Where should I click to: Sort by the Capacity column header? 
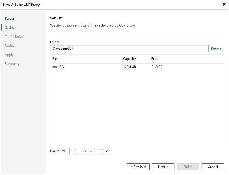click(129, 59)
